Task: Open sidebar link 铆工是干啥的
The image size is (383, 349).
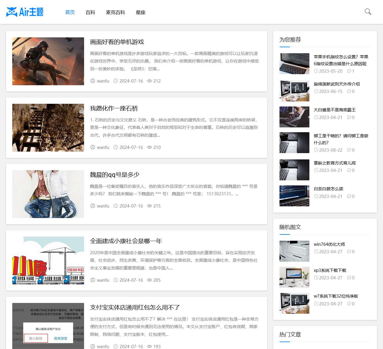Action: point(341,139)
